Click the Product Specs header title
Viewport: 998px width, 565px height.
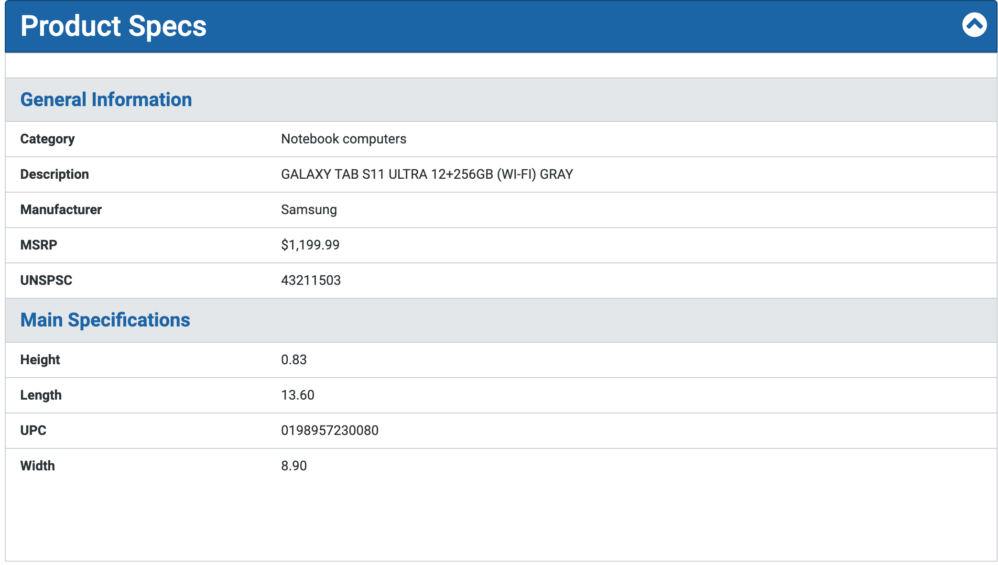(x=113, y=26)
